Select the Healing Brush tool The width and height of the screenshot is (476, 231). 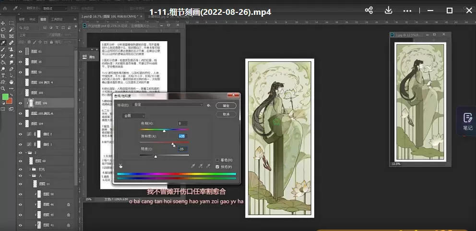pyautogui.click(x=12, y=43)
